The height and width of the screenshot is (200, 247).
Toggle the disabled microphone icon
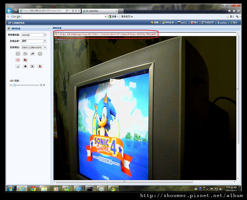40,66
